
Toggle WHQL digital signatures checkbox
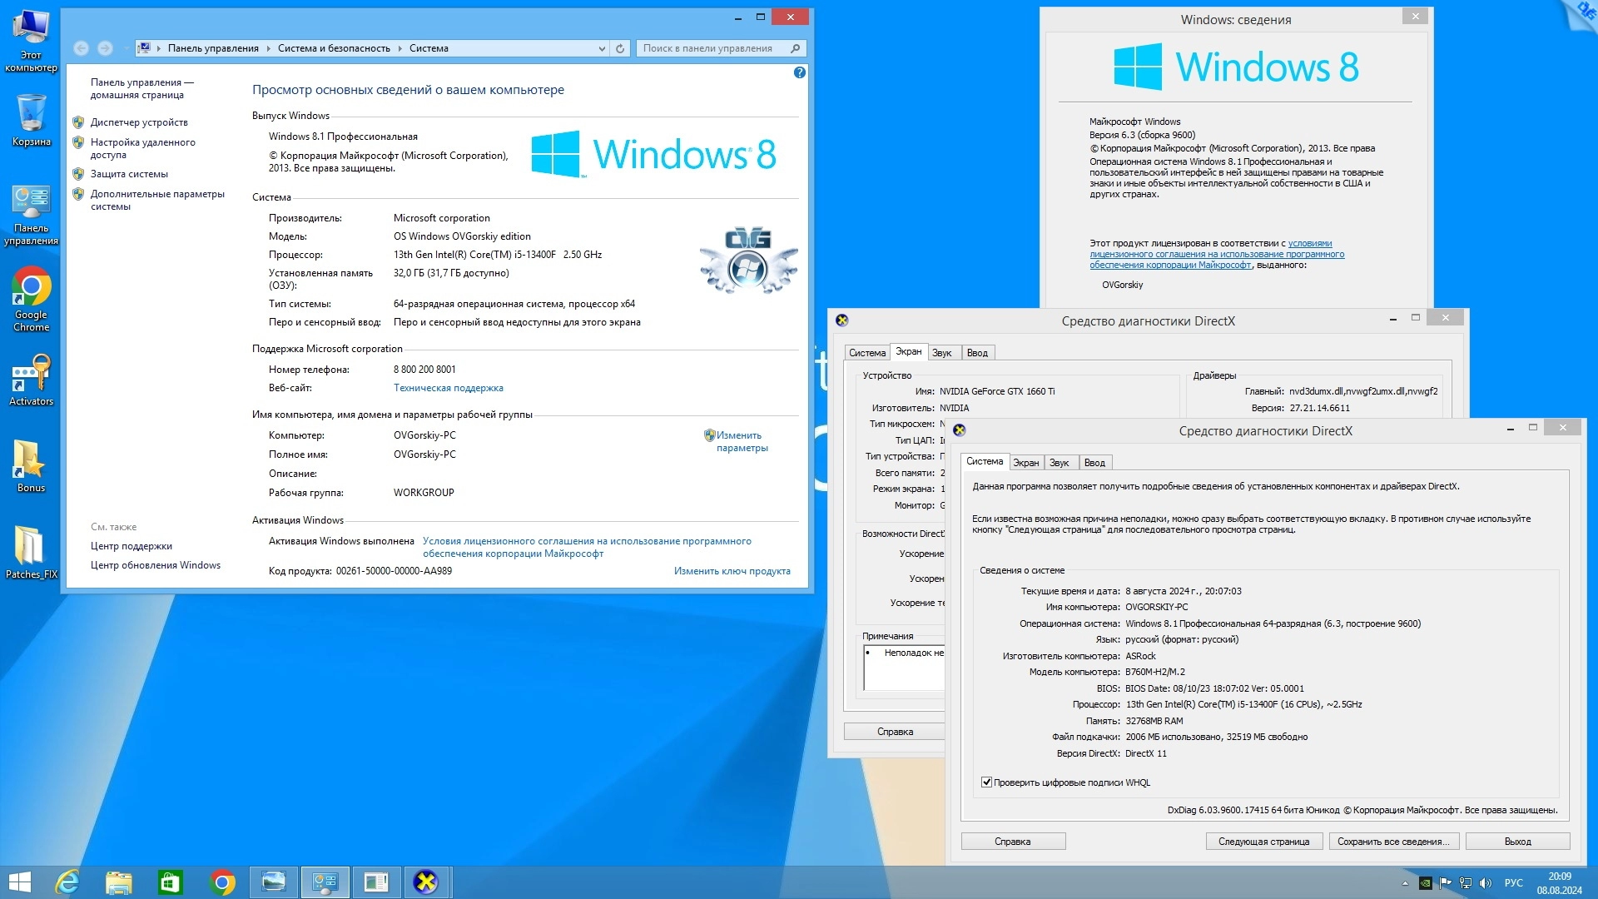(986, 782)
